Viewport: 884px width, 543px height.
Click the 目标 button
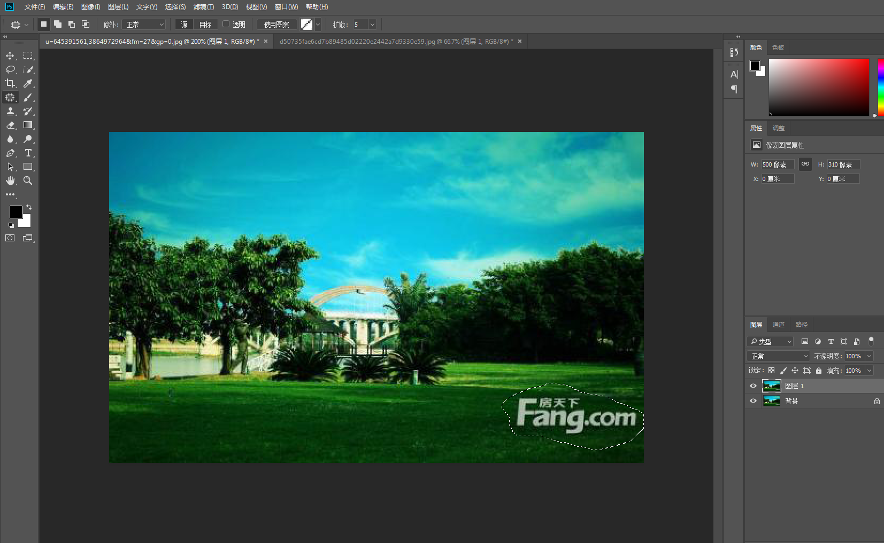pos(205,25)
